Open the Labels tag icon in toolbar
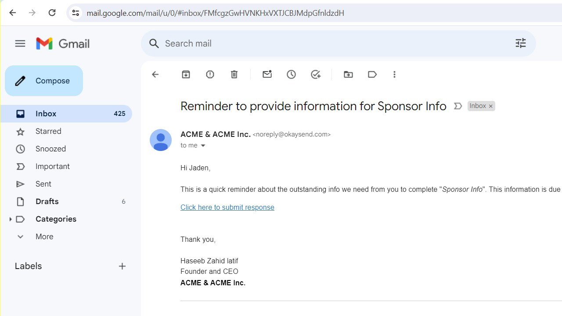Screen dimensions: 562x316 (372, 75)
